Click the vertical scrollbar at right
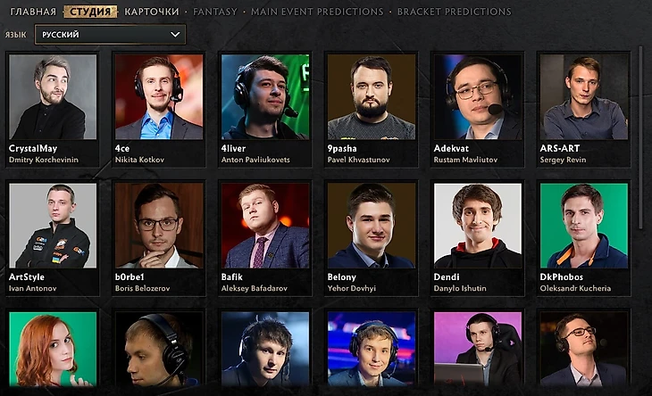 point(640,137)
